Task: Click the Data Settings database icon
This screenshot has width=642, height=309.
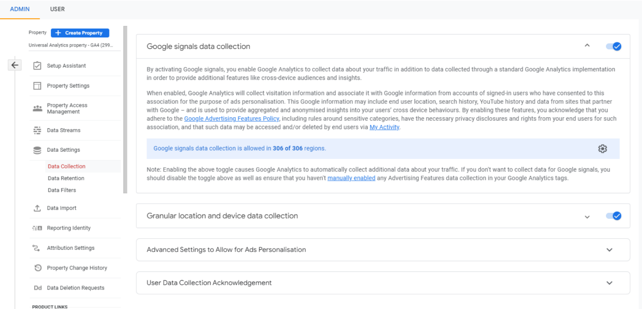Action: click(37, 150)
